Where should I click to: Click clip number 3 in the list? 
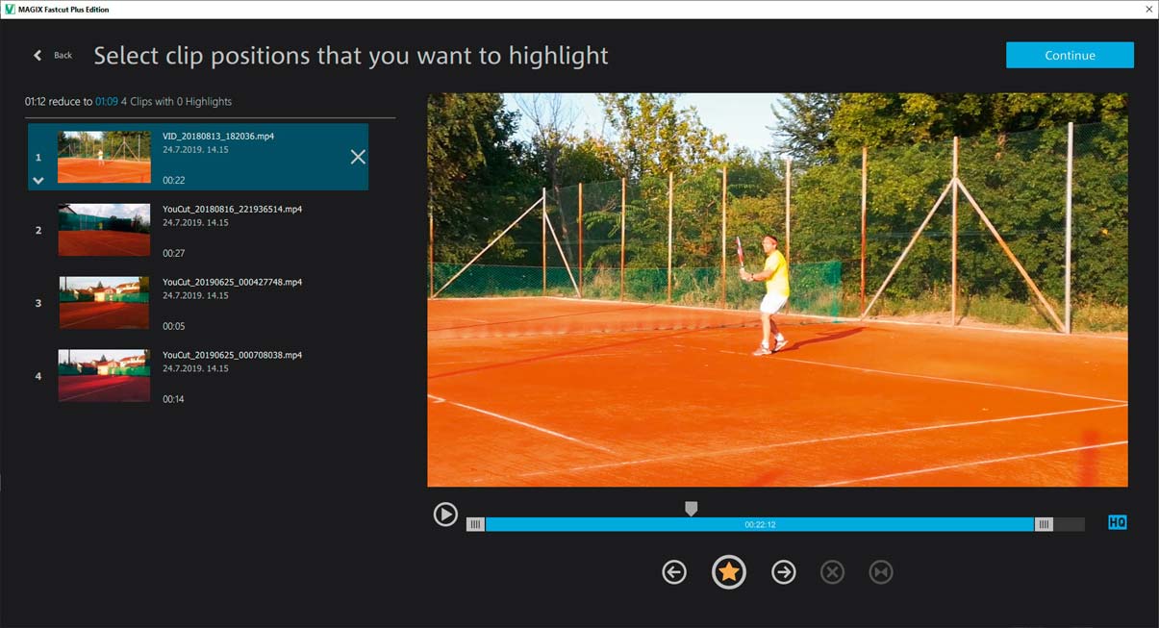coord(38,303)
